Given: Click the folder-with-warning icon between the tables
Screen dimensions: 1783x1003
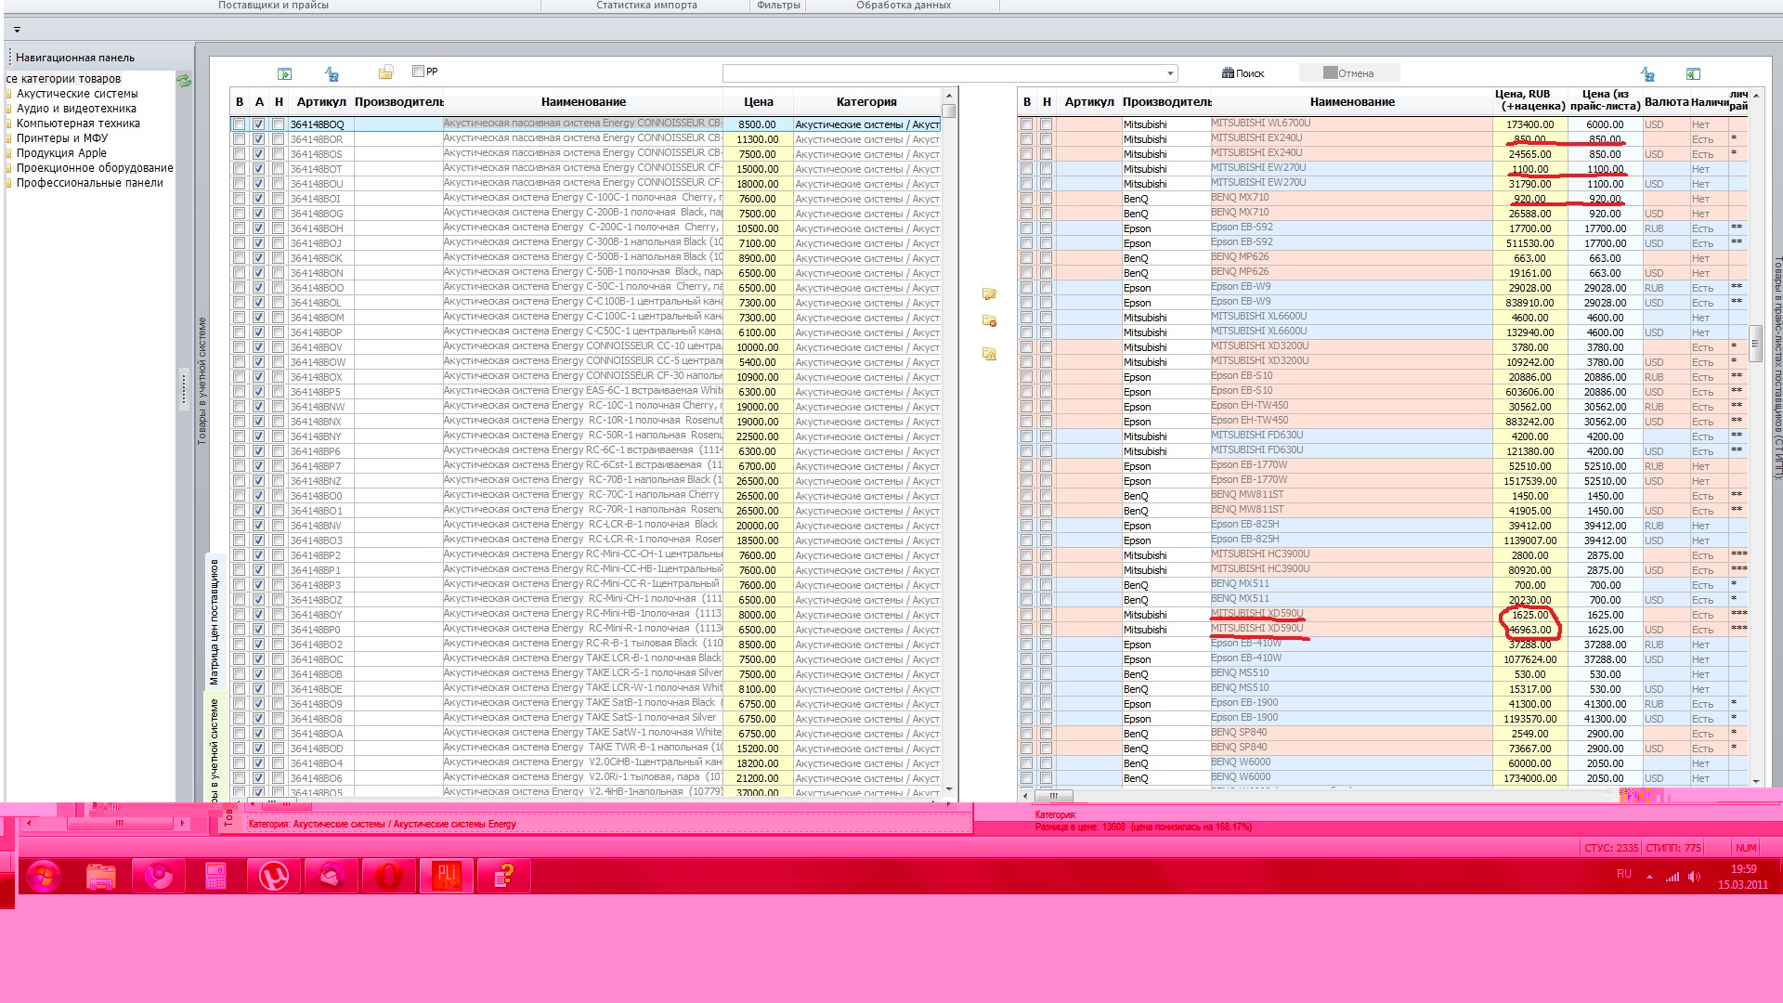Looking at the screenshot, I should 989,354.
